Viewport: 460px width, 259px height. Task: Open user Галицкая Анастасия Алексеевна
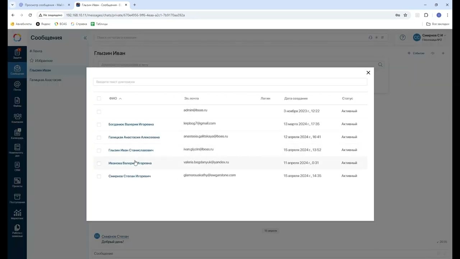tap(134, 137)
